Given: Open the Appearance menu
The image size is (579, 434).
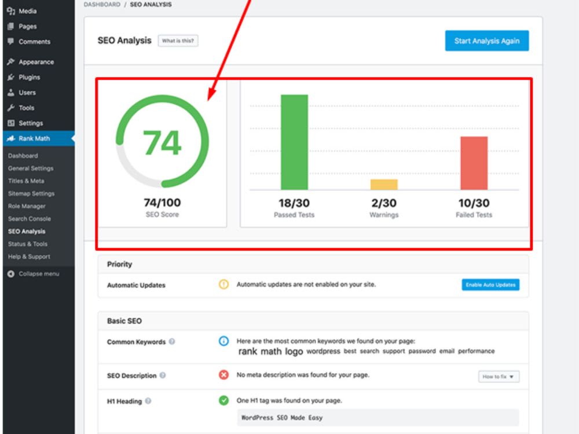Looking at the screenshot, I should (38, 62).
